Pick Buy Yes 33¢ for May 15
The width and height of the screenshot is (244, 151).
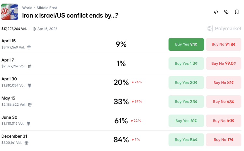(x=186, y=102)
